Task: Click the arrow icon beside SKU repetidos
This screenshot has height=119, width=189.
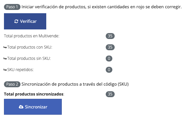Action: tap(5, 70)
